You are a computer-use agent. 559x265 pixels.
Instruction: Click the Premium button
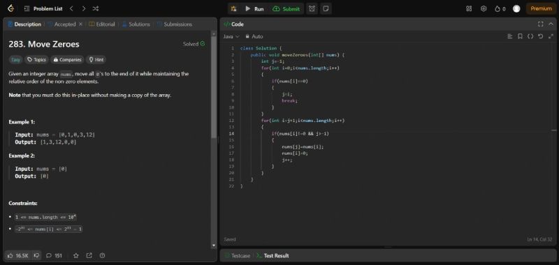[x=541, y=8]
